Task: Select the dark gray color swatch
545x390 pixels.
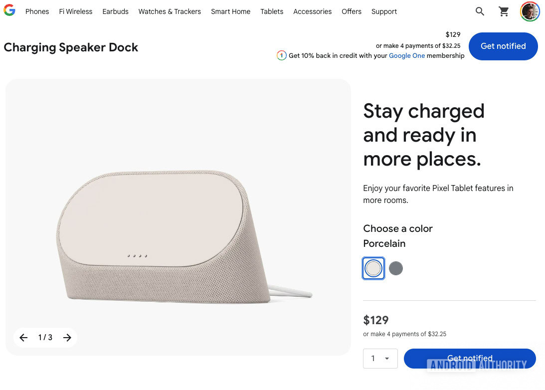Action: [396, 268]
